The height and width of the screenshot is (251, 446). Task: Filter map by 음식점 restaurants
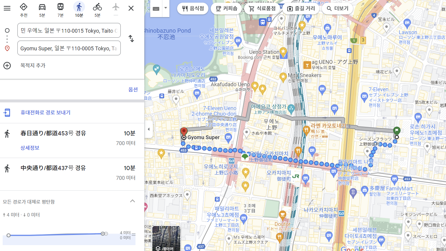pyautogui.click(x=193, y=9)
